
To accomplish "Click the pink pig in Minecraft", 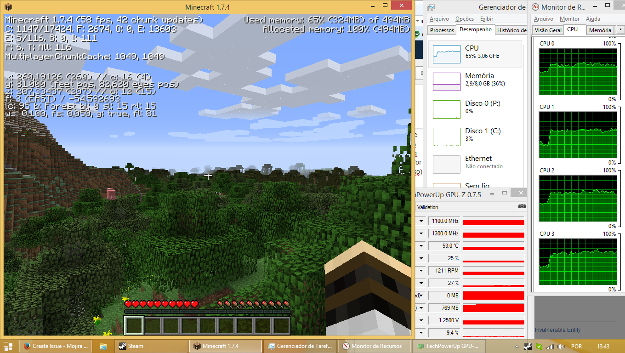I will tap(111, 194).
